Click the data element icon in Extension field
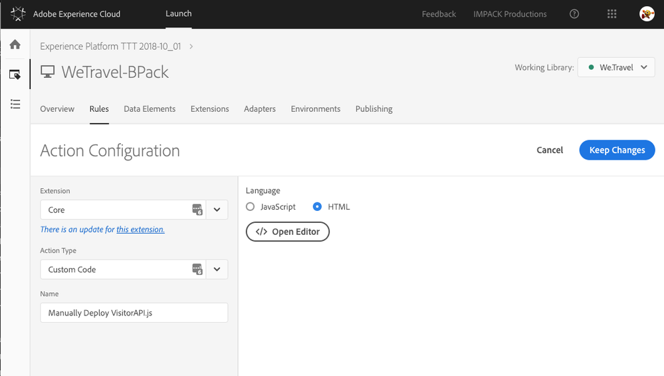 [x=197, y=210]
